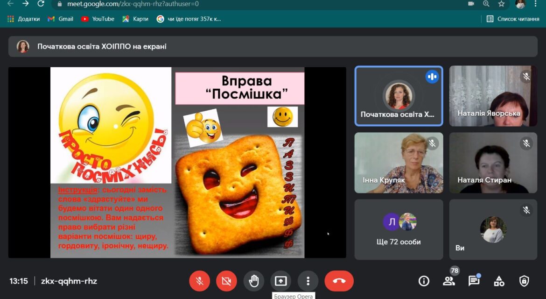Open host controls shield icon
Screen dimensions: 546x299
point(524,281)
